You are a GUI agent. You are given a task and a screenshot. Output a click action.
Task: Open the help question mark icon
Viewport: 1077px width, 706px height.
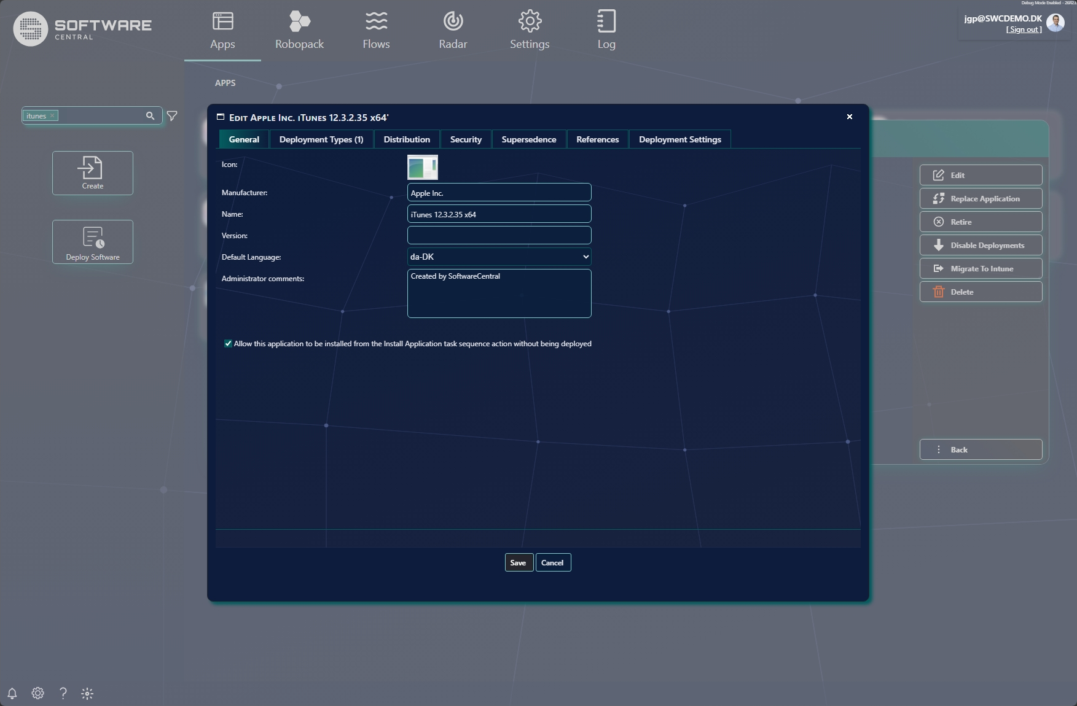point(63,693)
